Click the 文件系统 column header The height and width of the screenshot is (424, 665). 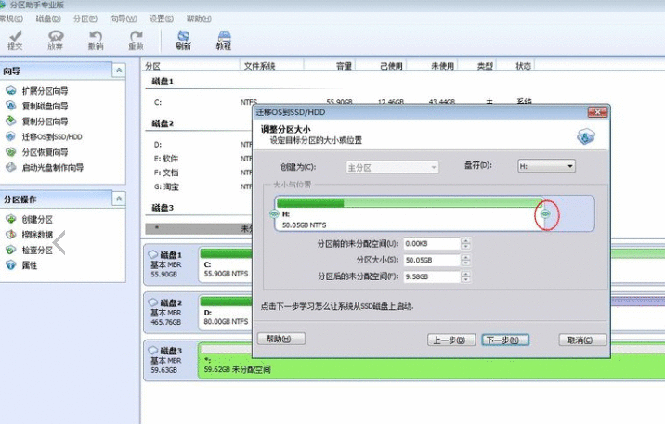click(272, 66)
